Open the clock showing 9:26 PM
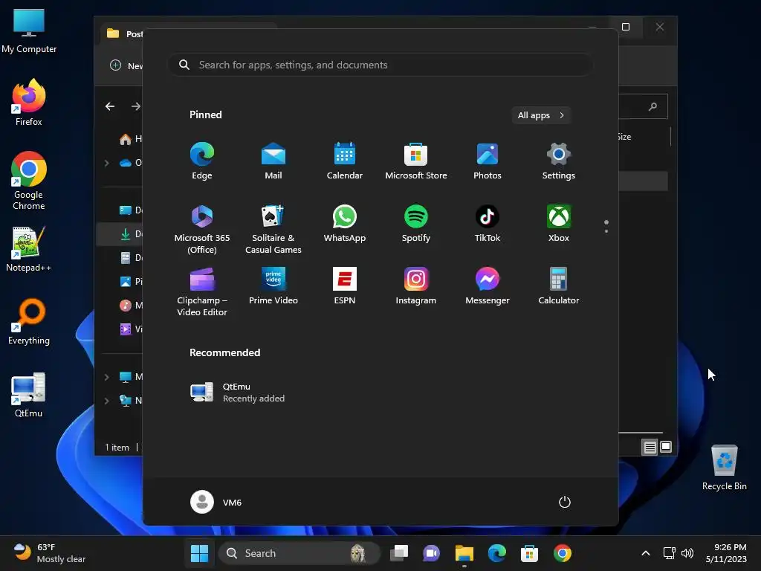This screenshot has width=761, height=571. click(x=726, y=553)
